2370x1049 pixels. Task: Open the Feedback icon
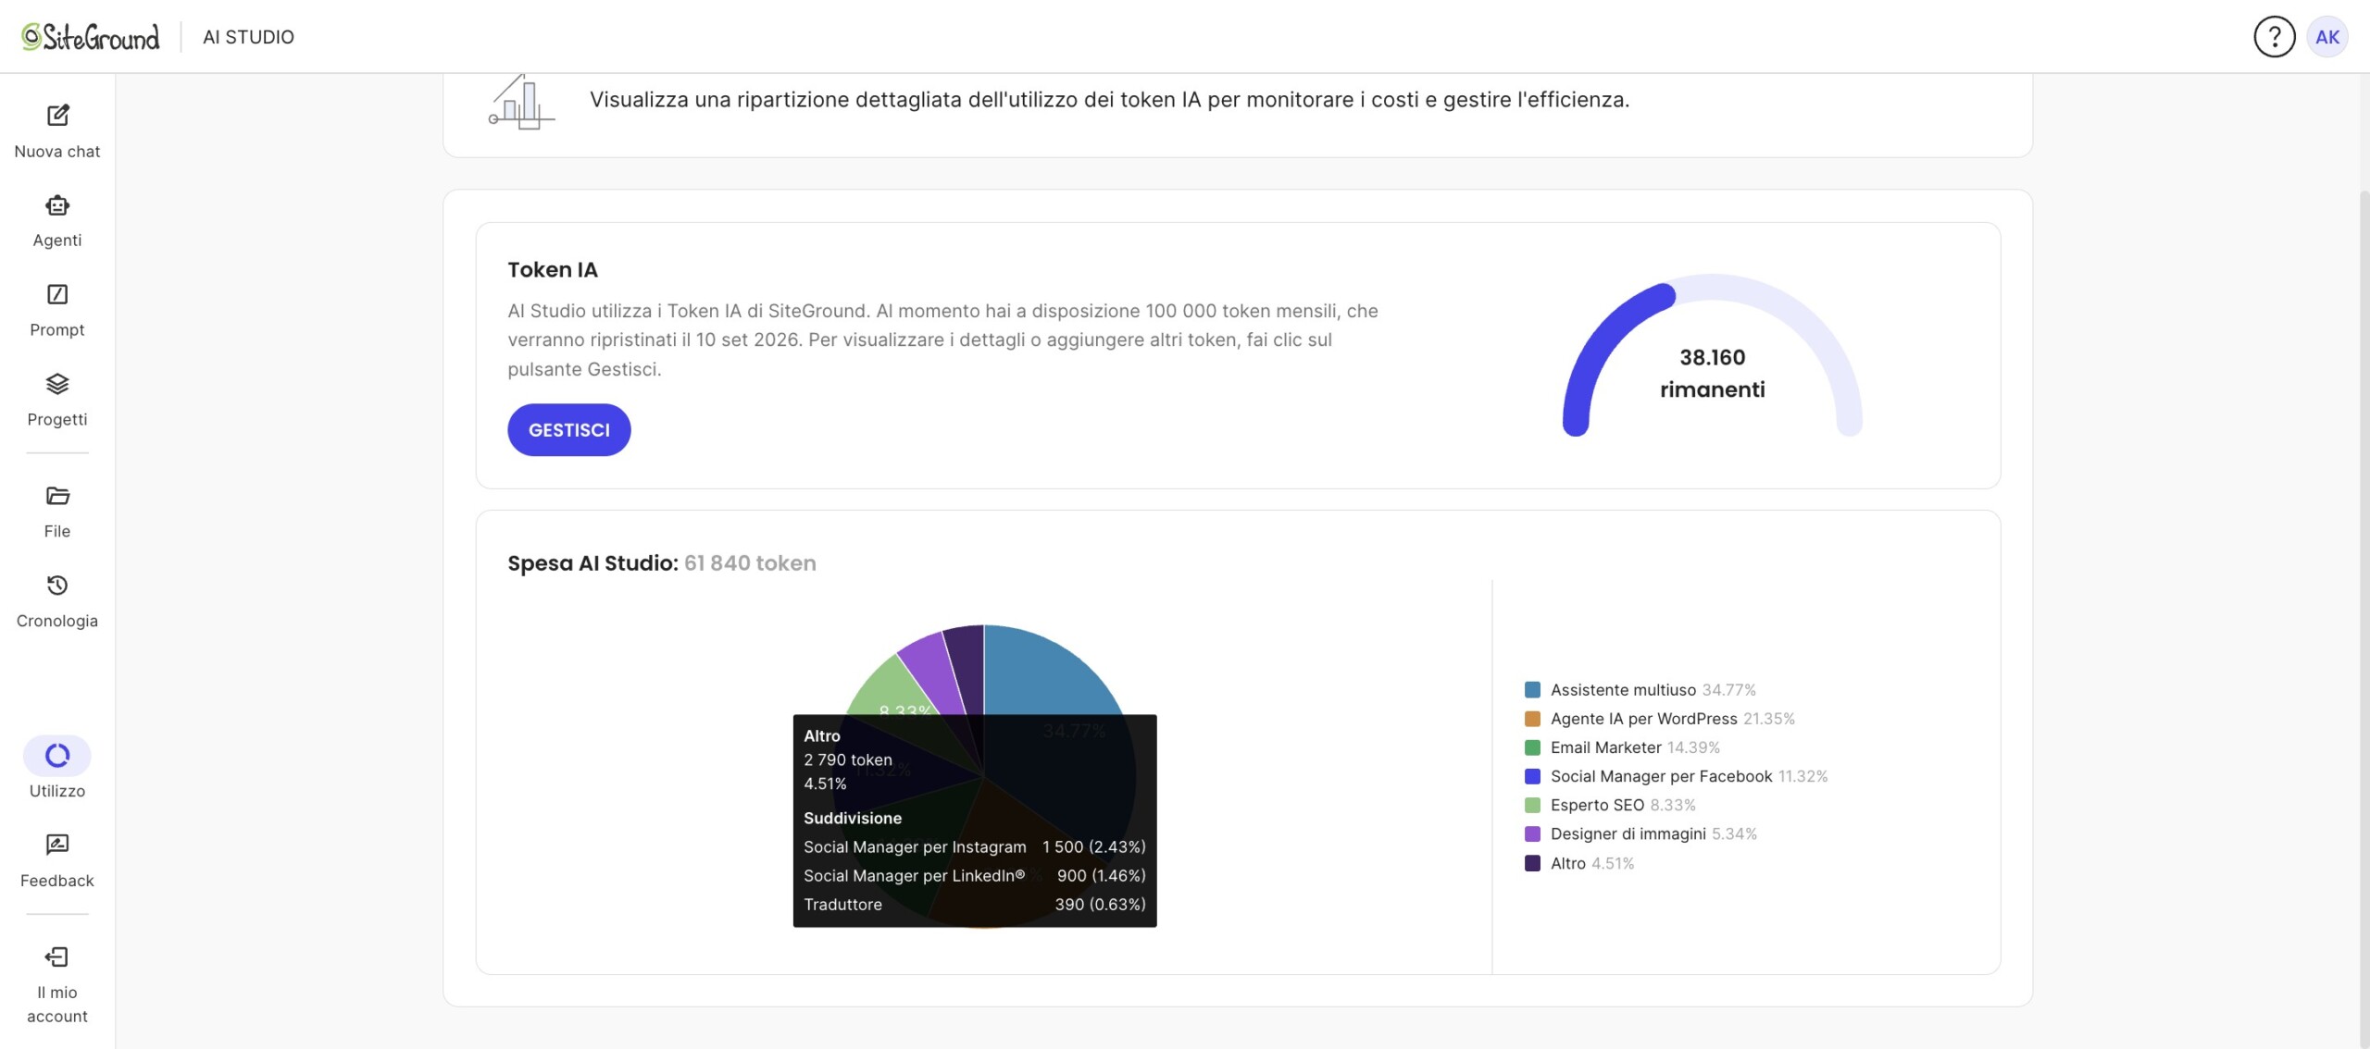pos(57,845)
